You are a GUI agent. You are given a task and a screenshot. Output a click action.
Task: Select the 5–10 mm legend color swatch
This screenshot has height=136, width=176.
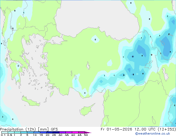[30, 132]
